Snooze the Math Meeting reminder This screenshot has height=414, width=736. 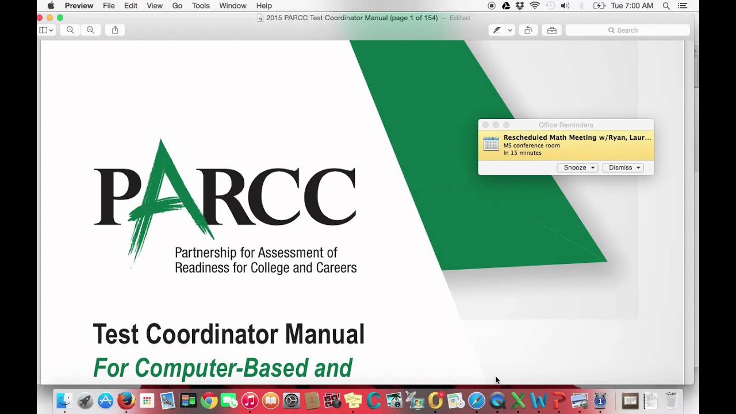(577, 167)
